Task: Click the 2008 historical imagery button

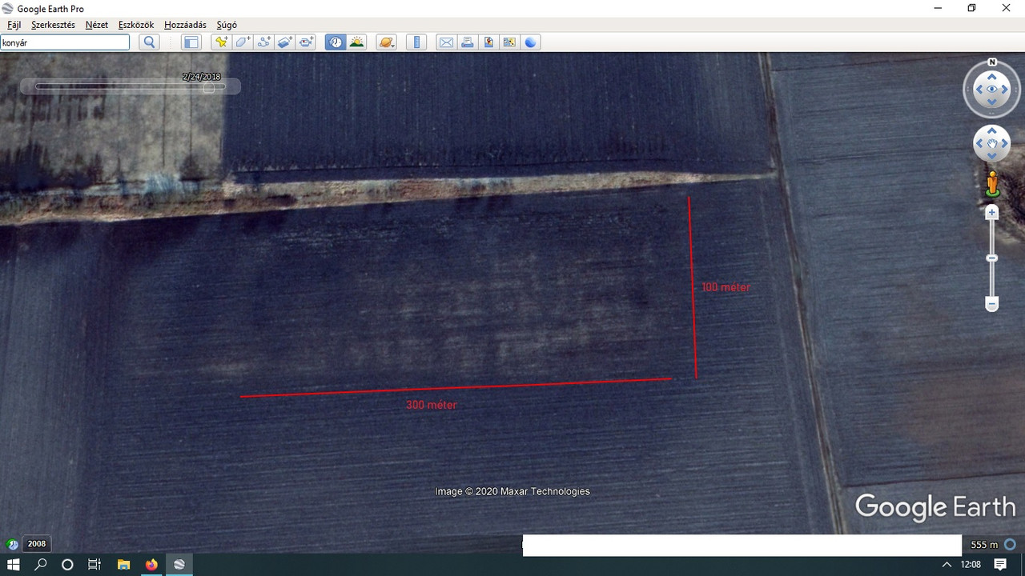Action: [x=37, y=544]
